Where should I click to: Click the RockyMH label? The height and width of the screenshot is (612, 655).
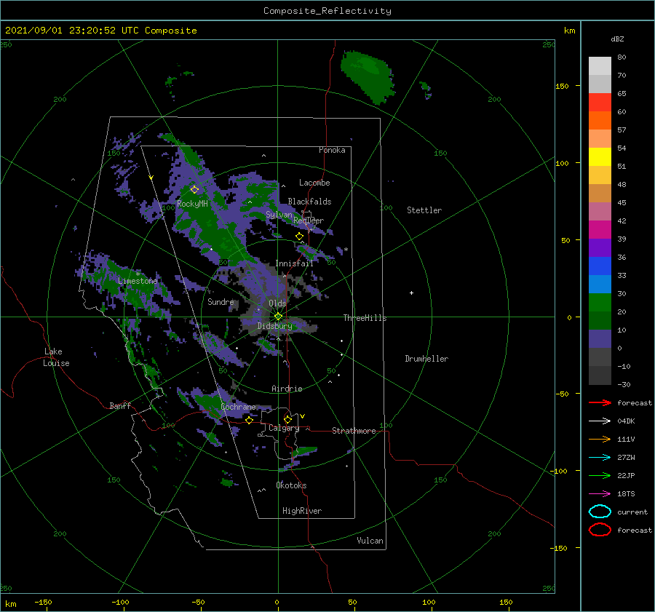point(192,204)
